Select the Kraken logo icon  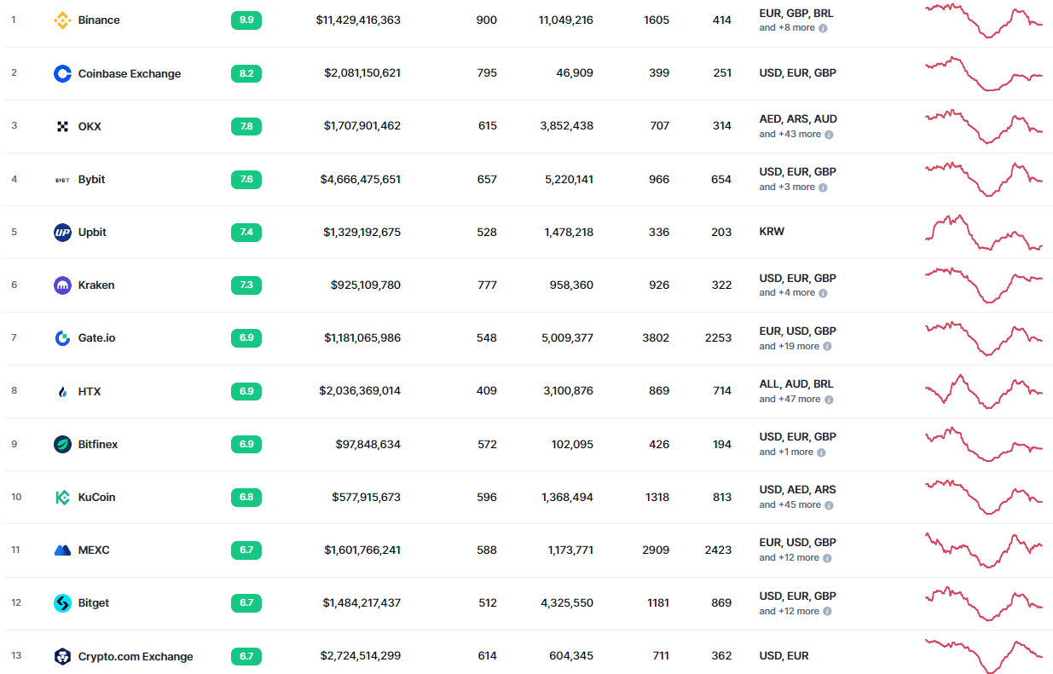point(62,285)
